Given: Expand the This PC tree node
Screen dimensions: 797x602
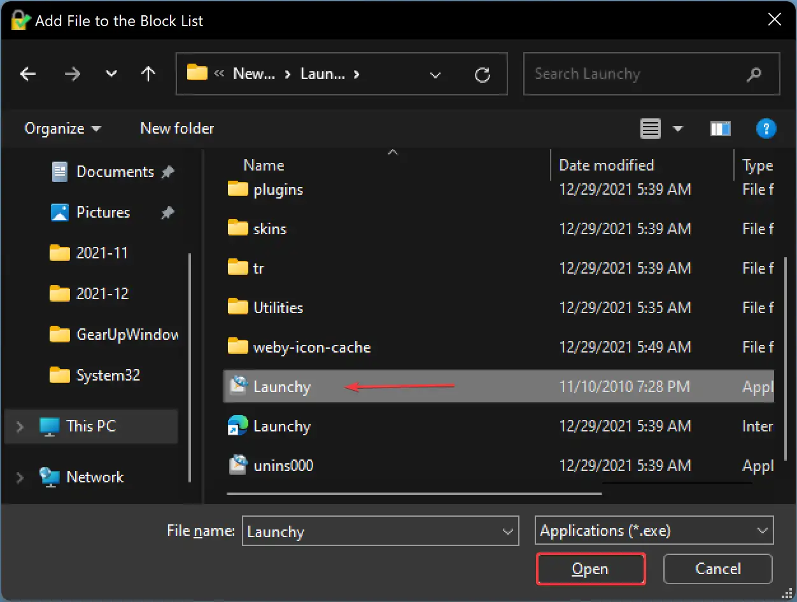Looking at the screenshot, I should click(20, 426).
